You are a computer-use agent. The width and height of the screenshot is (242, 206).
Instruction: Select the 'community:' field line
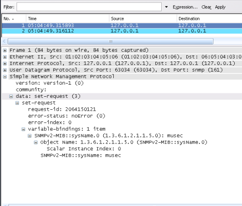click(31, 89)
